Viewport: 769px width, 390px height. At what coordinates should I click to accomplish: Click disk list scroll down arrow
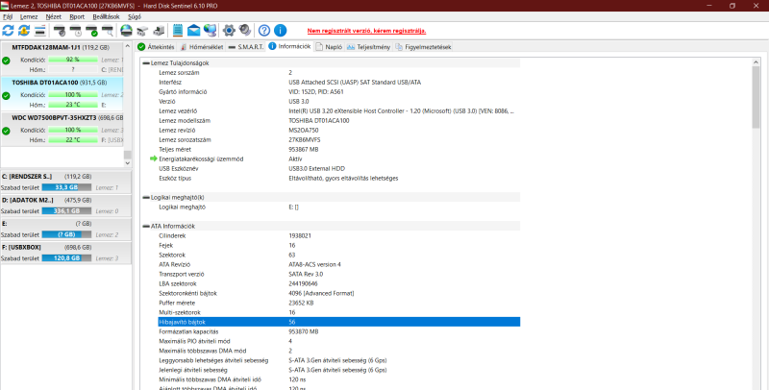click(x=128, y=162)
